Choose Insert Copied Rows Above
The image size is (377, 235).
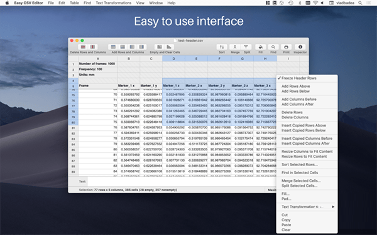point(307,125)
